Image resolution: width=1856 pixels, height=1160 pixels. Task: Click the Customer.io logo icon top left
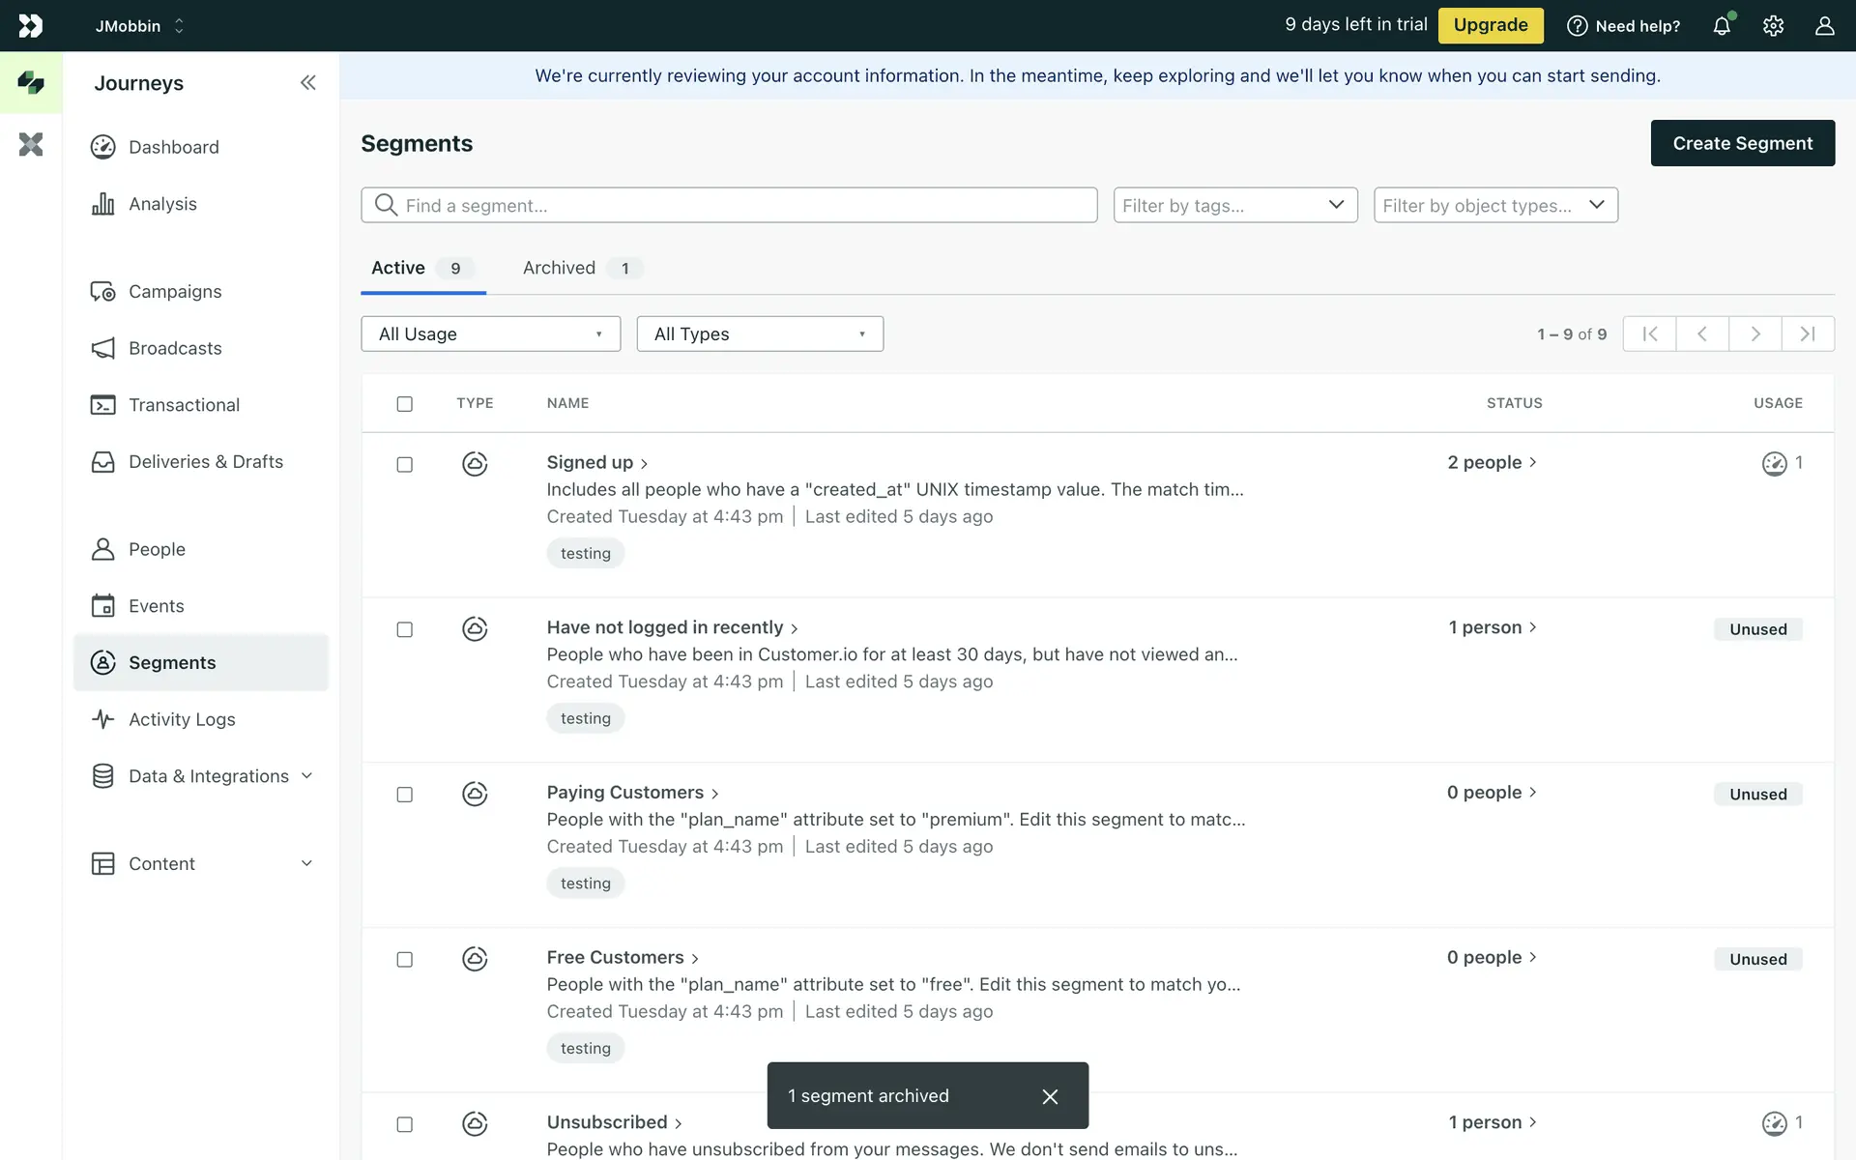31,26
